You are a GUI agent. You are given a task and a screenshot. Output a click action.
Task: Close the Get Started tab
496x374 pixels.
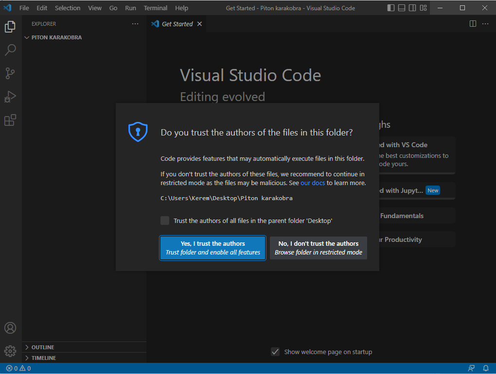[x=199, y=24]
